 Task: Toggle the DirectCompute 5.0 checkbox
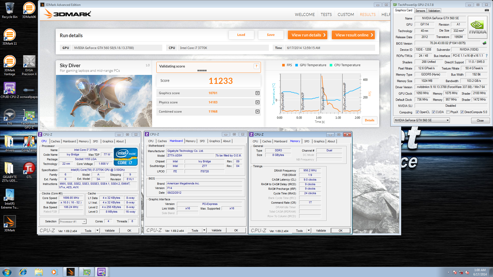[462, 112]
